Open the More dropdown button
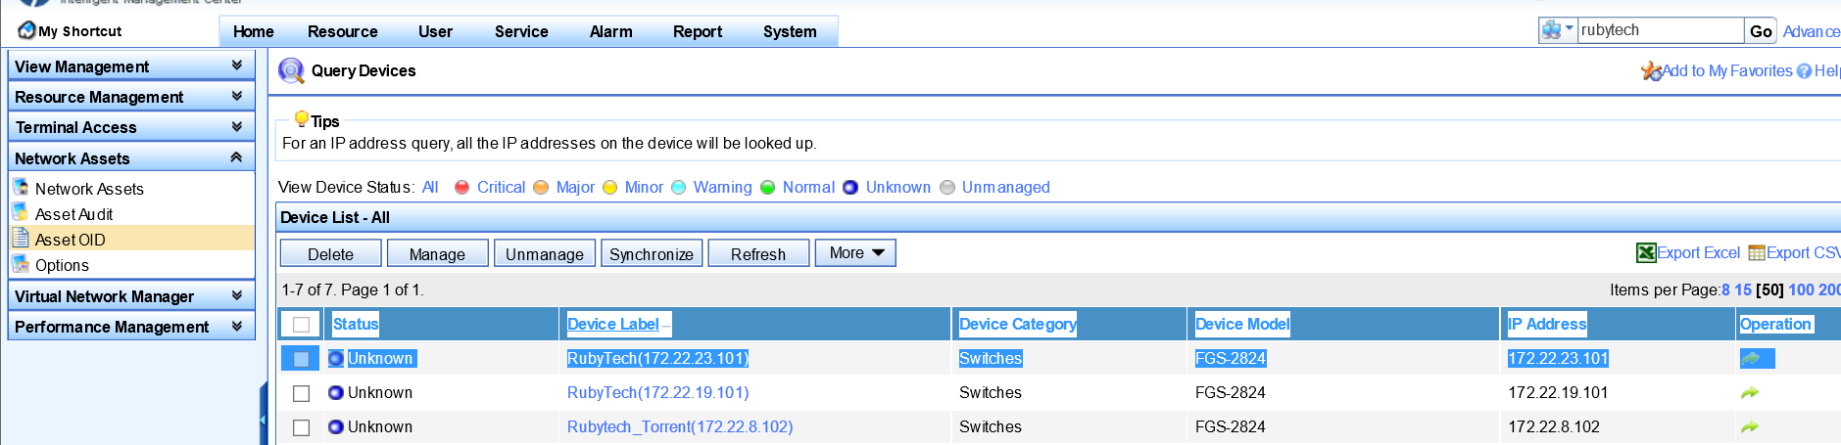The width and height of the screenshot is (1841, 445). tap(855, 252)
